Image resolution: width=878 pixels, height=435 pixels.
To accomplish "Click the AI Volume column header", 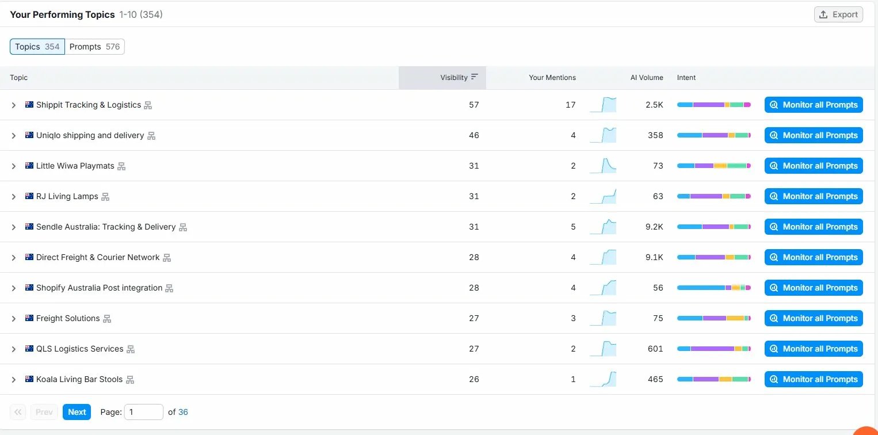I will (647, 78).
